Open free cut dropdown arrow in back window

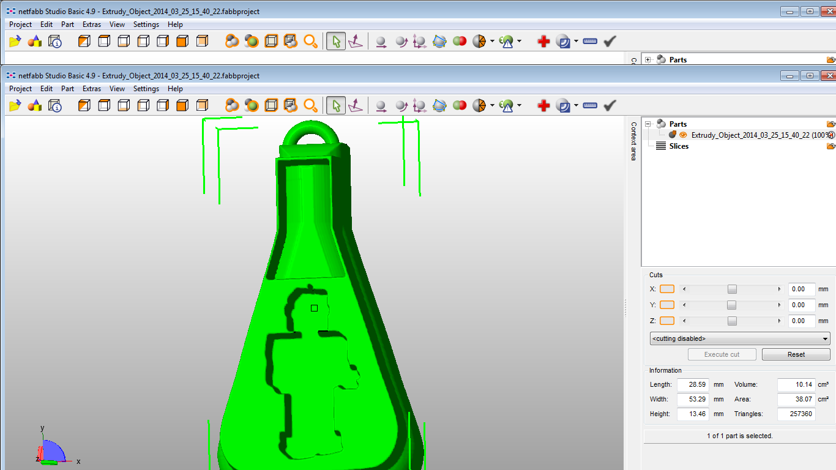pos(492,41)
